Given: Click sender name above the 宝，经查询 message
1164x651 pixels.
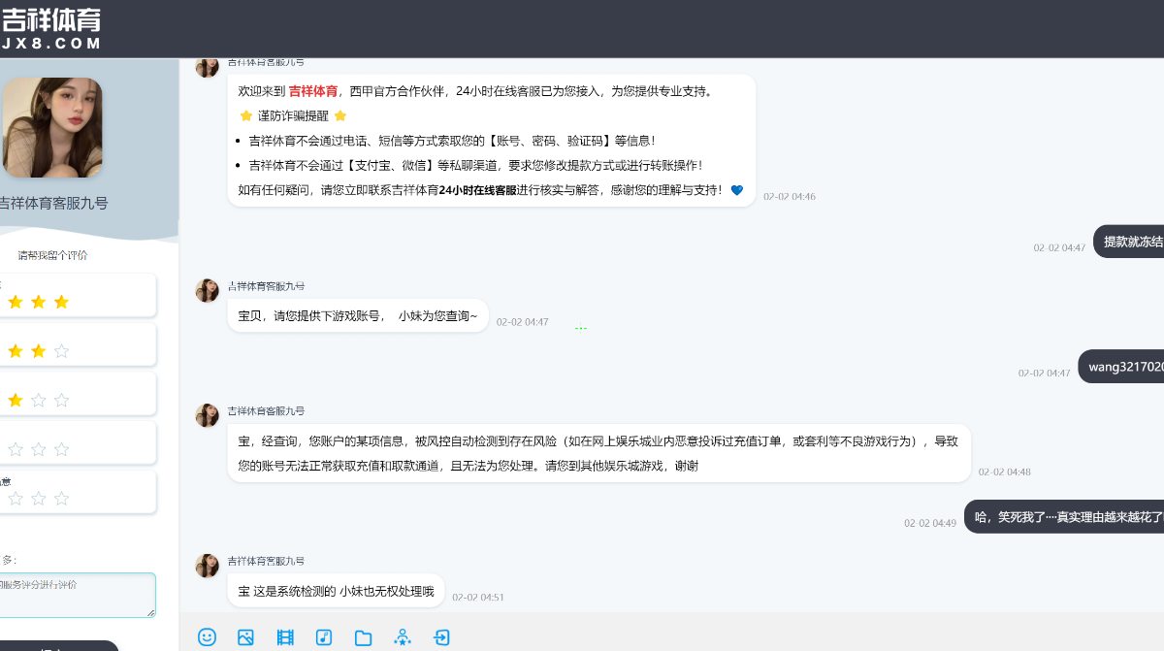Looking at the screenshot, I should 266,410.
